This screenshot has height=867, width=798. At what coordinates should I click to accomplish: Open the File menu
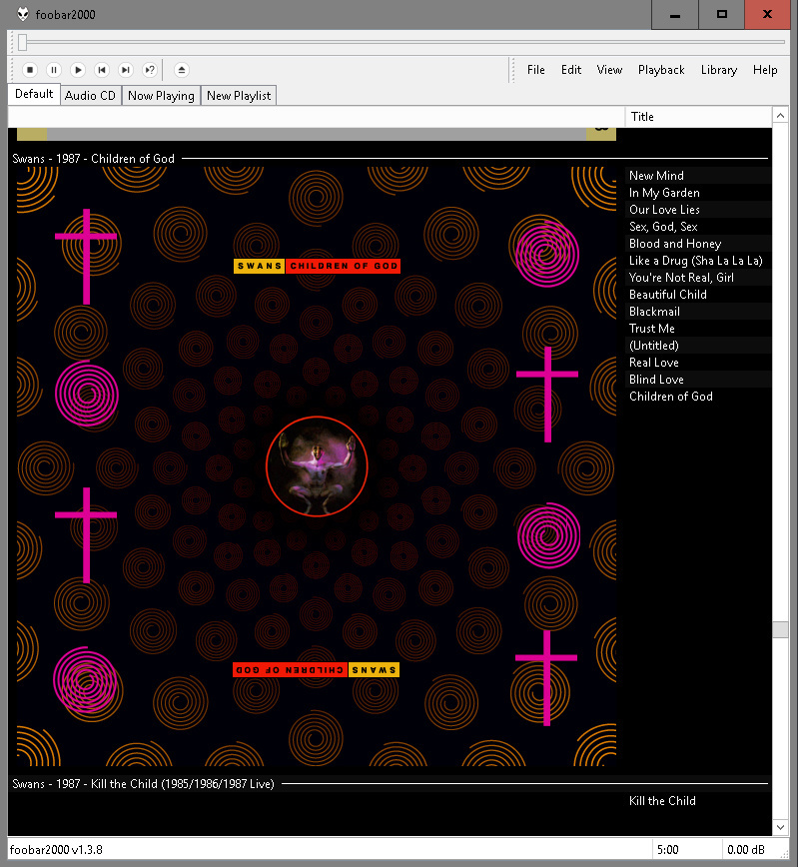pos(536,70)
